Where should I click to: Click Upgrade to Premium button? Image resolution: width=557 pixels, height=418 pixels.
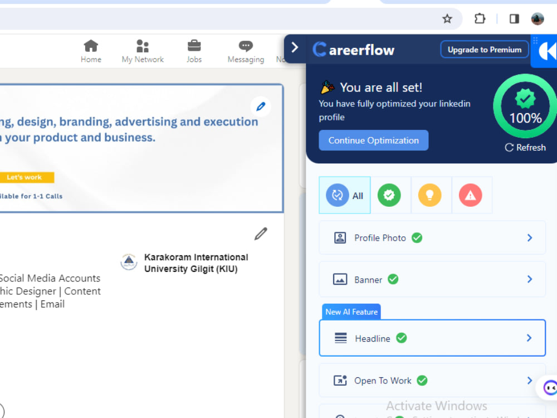(x=485, y=50)
